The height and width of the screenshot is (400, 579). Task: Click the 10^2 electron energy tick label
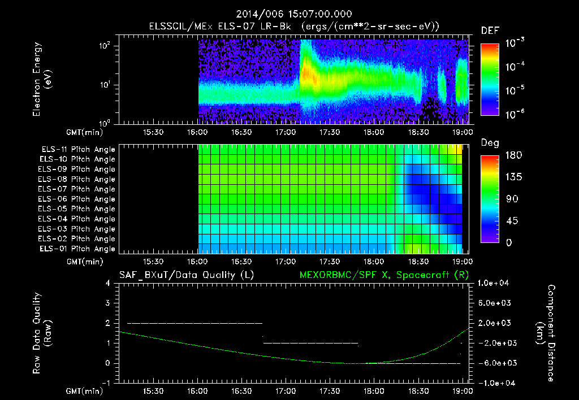pos(105,46)
